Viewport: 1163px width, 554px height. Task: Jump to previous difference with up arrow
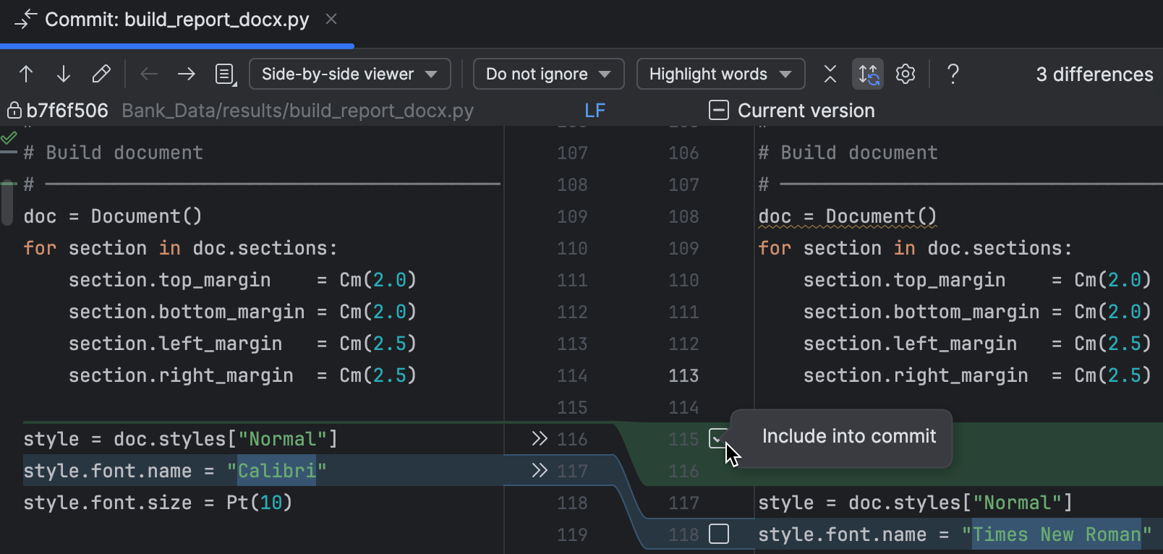pos(26,74)
